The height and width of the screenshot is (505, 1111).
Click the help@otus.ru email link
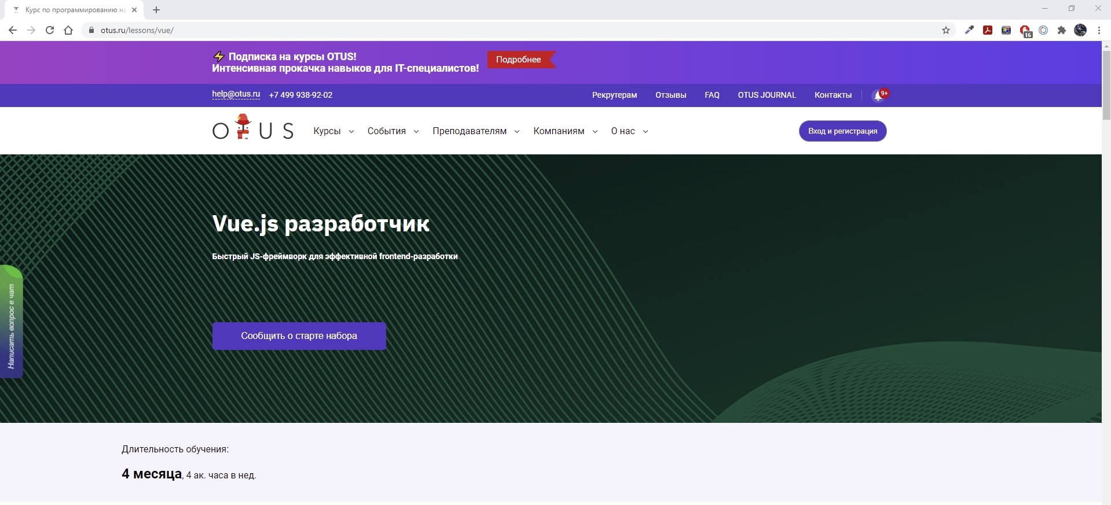[x=236, y=94]
